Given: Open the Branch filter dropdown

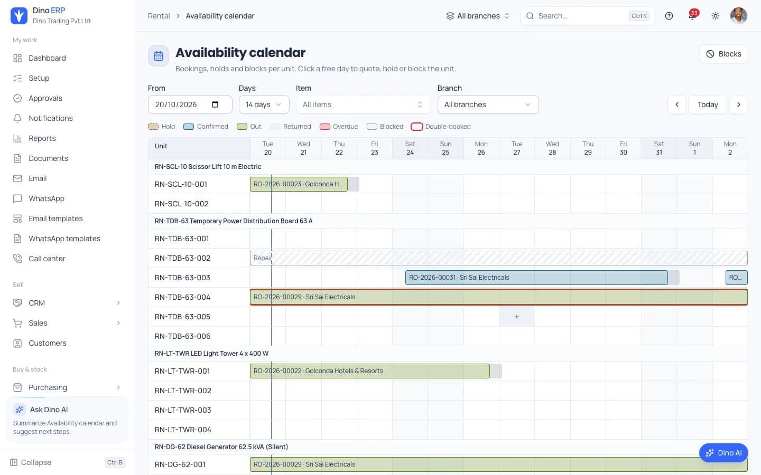Looking at the screenshot, I should (x=488, y=104).
